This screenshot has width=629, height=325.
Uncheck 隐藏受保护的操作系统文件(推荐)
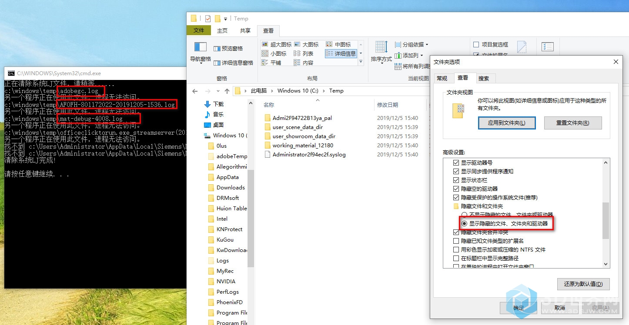coord(456,197)
